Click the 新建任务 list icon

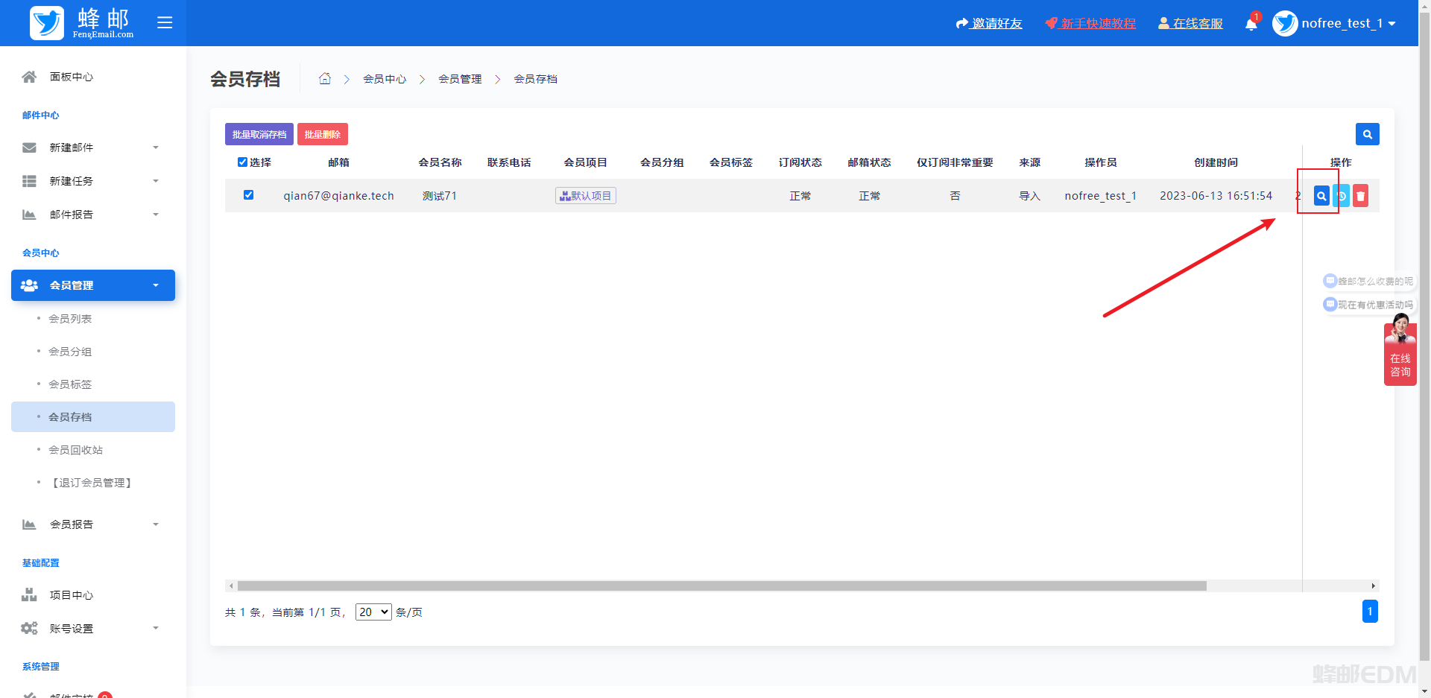(x=29, y=181)
